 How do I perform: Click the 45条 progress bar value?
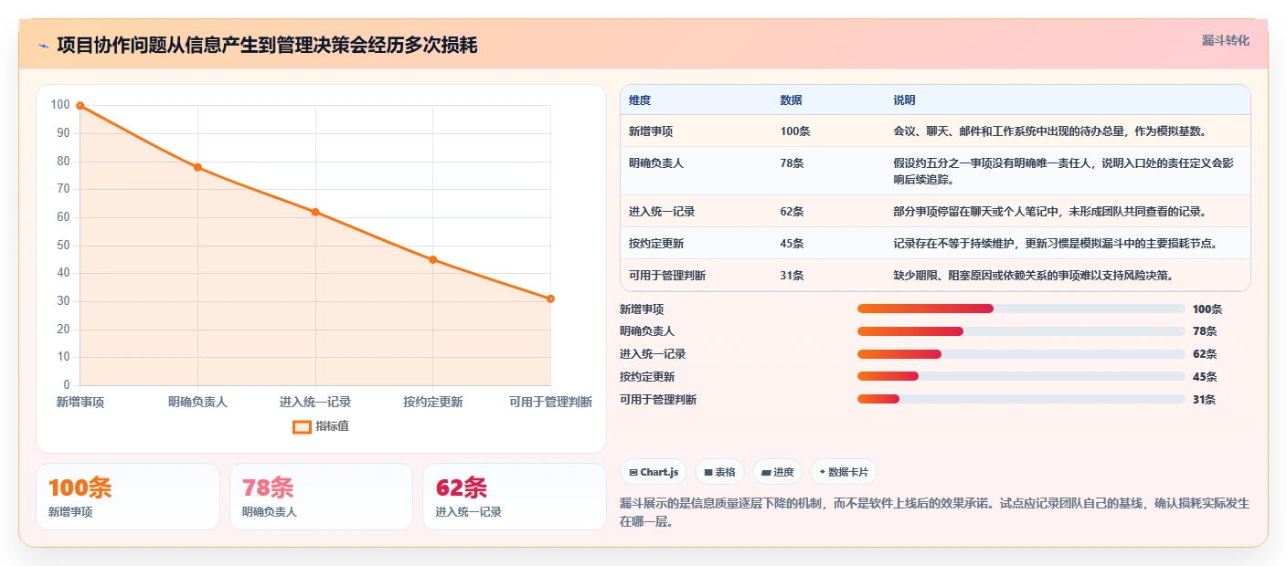point(1205,377)
